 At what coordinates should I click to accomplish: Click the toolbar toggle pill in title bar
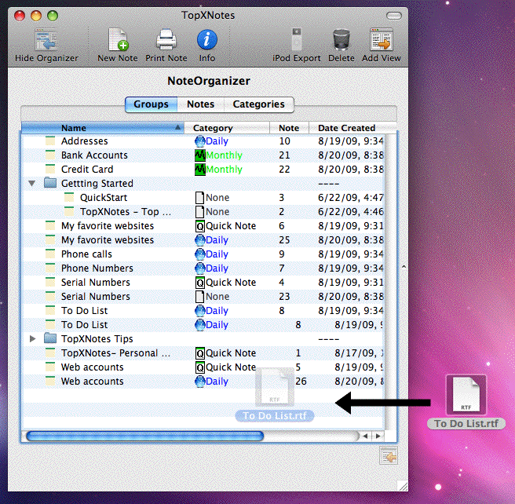click(x=394, y=16)
